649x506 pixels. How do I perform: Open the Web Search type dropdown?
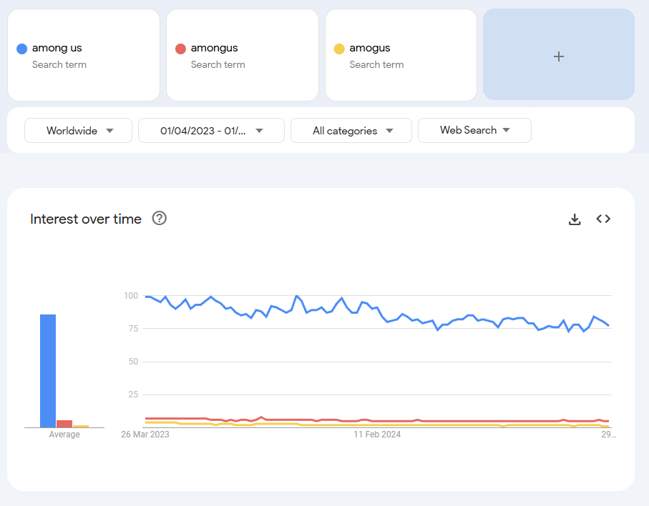click(474, 130)
